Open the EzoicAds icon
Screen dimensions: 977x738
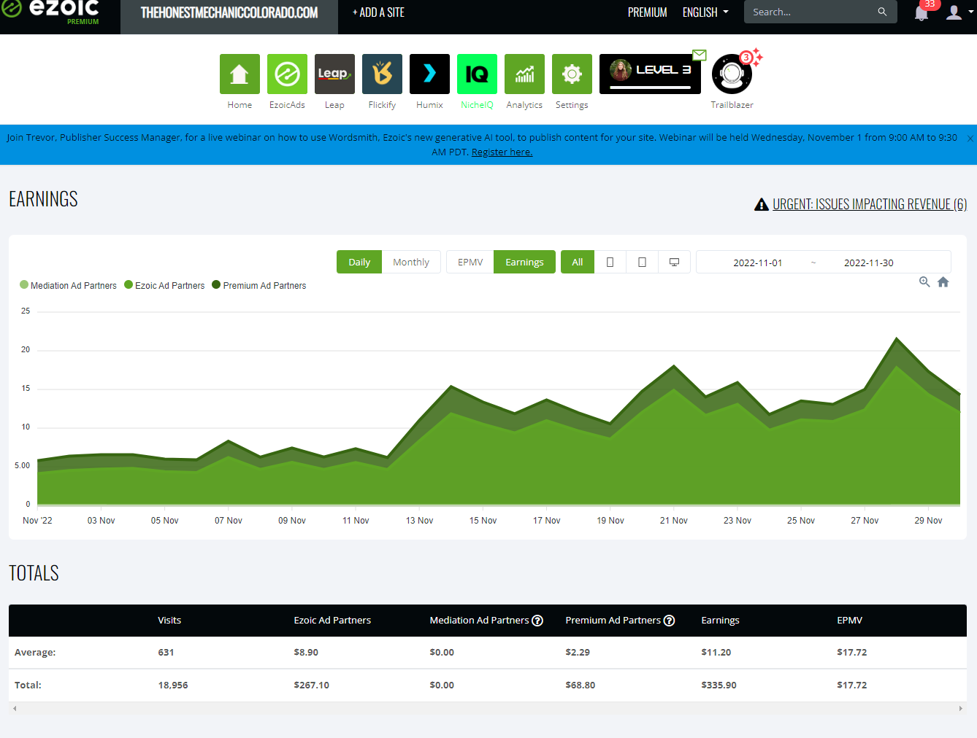pyautogui.click(x=287, y=74)
